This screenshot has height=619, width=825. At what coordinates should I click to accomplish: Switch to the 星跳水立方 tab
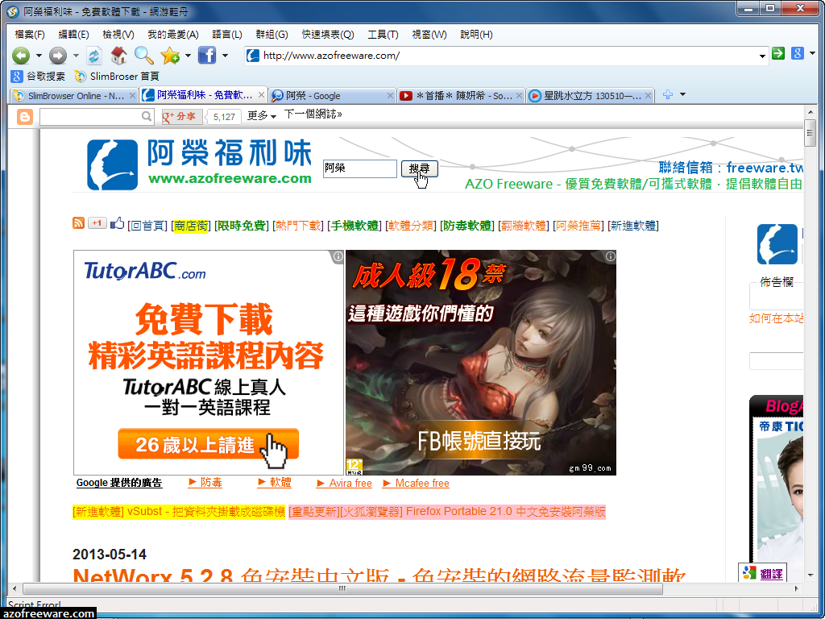point(590,96)
